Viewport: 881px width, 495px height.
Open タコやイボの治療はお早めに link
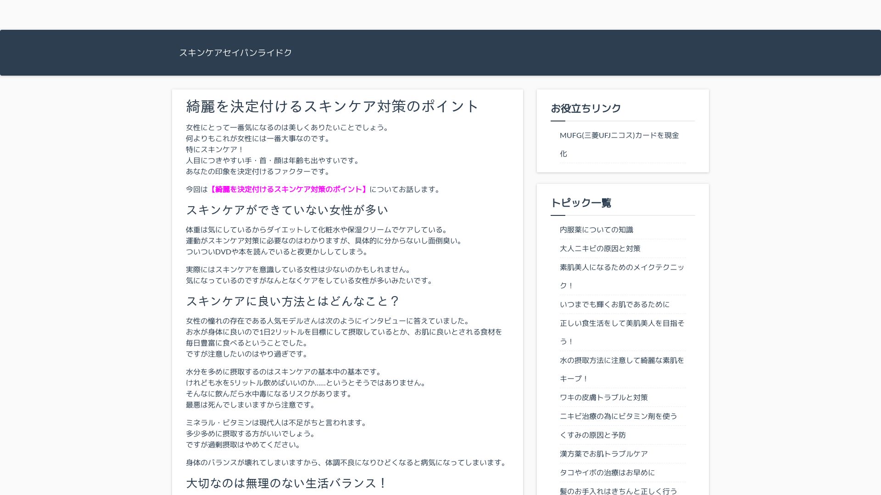607,473
